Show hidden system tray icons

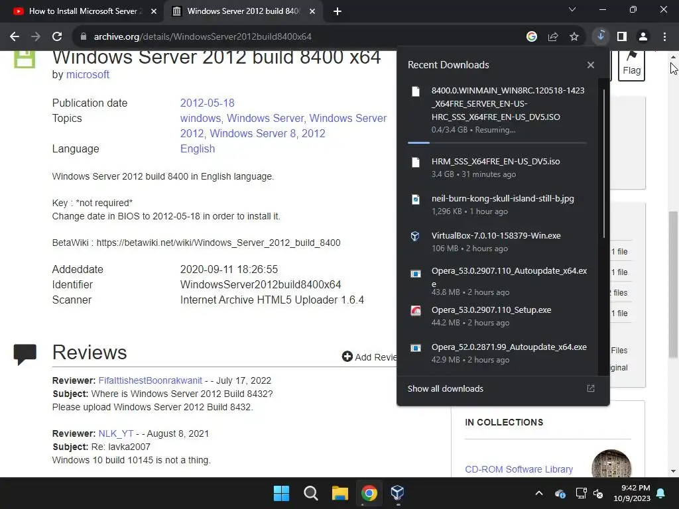pyautogui.click(x=539, y=493)
